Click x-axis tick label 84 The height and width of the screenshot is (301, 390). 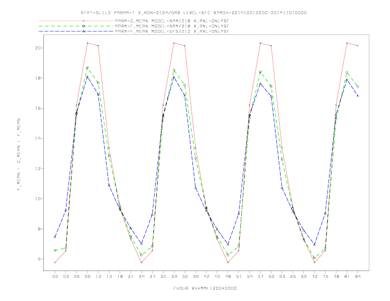(358, 276)
